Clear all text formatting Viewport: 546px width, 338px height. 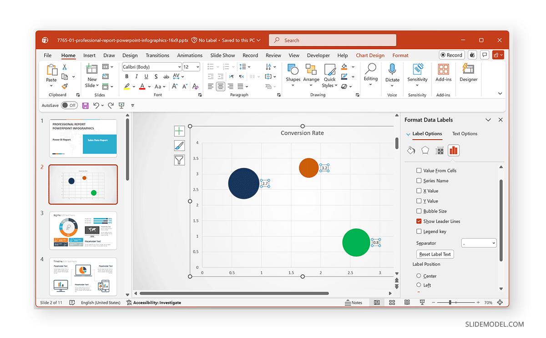click(195, 86)
